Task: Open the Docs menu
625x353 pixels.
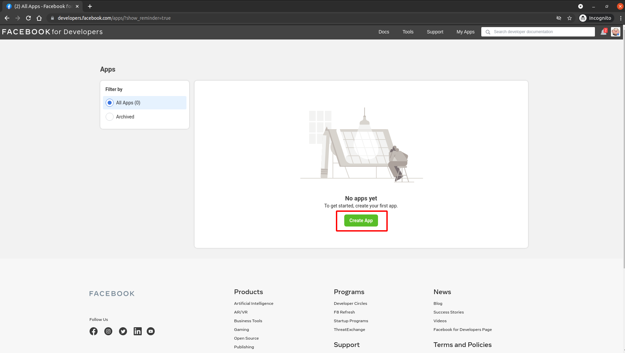Action: click(x=384, y=32)
